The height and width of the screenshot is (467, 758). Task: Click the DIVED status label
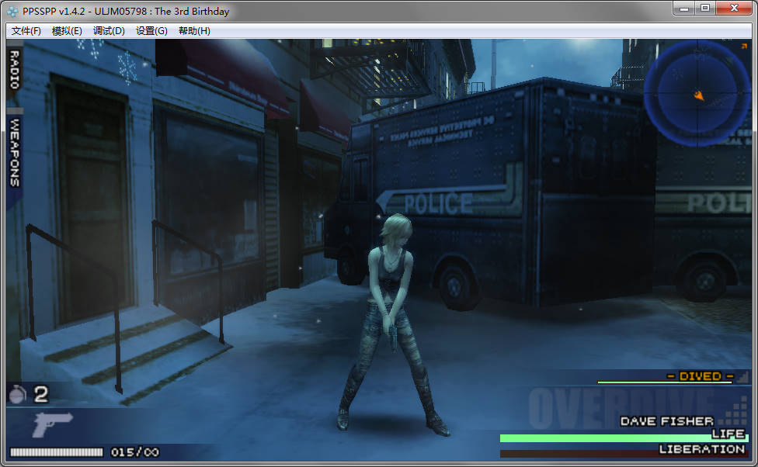pos(700,376)
